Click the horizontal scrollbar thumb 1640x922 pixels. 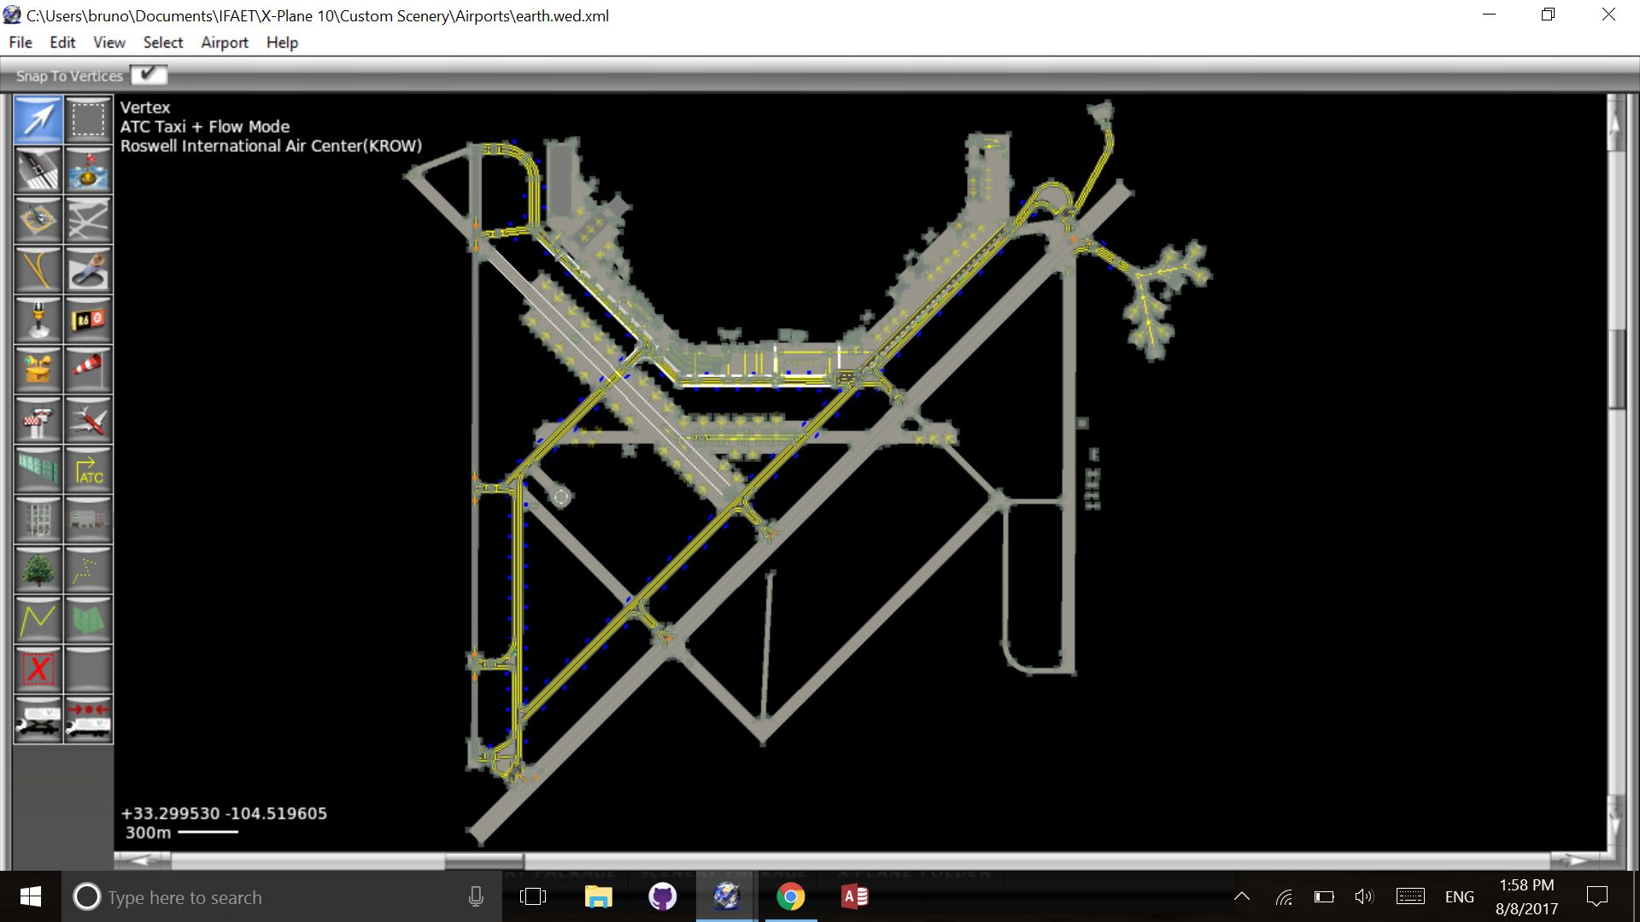(x=483, y=861)
